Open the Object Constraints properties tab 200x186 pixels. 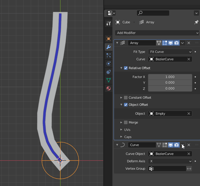click(x=109, y=72)
